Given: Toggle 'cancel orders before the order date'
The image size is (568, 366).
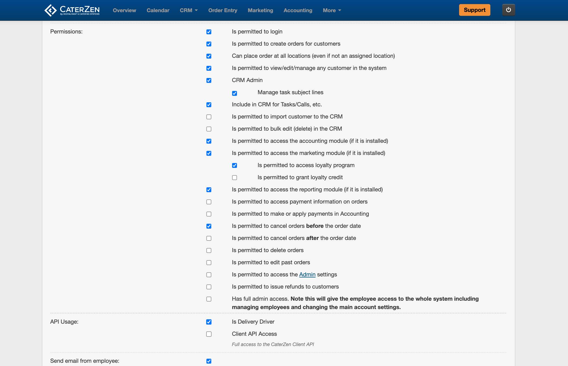Looking at the screenshot, I should pos(209,226).
